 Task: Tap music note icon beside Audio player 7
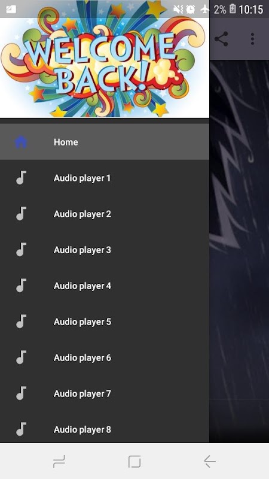tap(21, 393)
